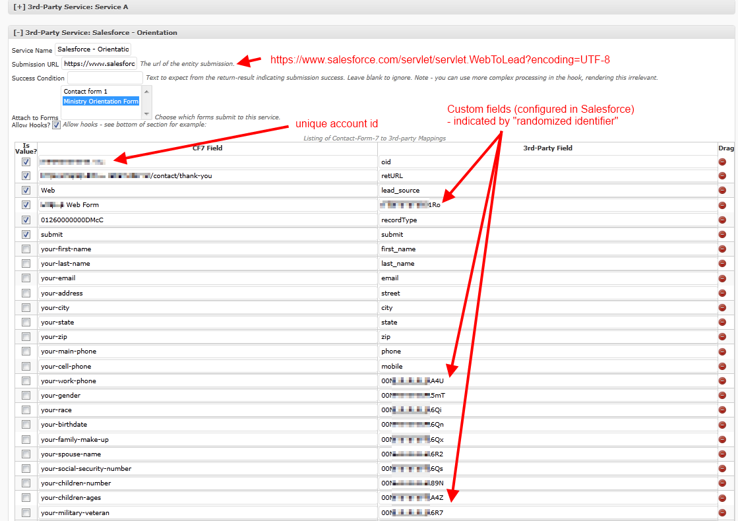Remove the your-social-security-number mapping row
The width and height of the screenshot is (738, 521).
[x=722, y=469]
